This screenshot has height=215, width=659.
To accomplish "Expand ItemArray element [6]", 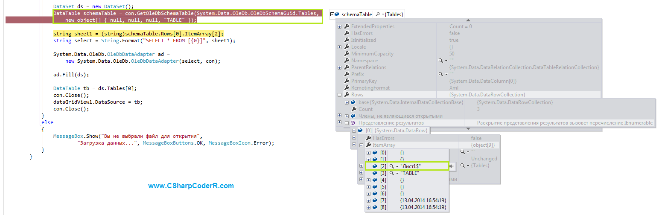I will tap(368, 194).
